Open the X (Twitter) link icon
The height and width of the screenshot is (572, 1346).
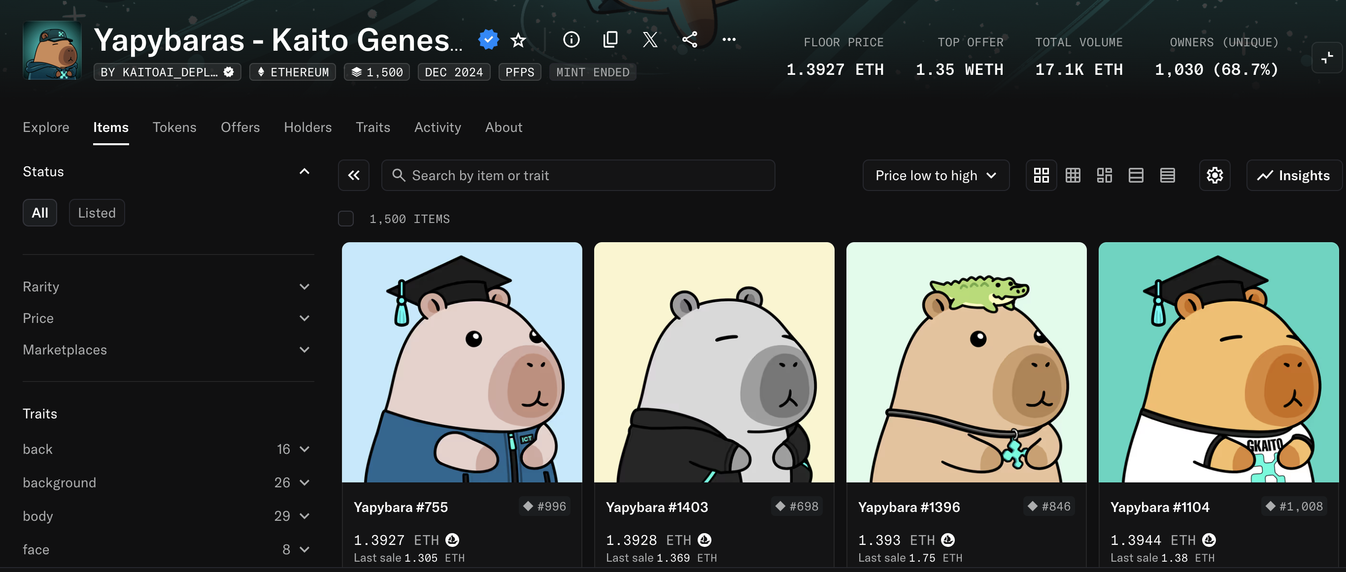click(650, 40)
